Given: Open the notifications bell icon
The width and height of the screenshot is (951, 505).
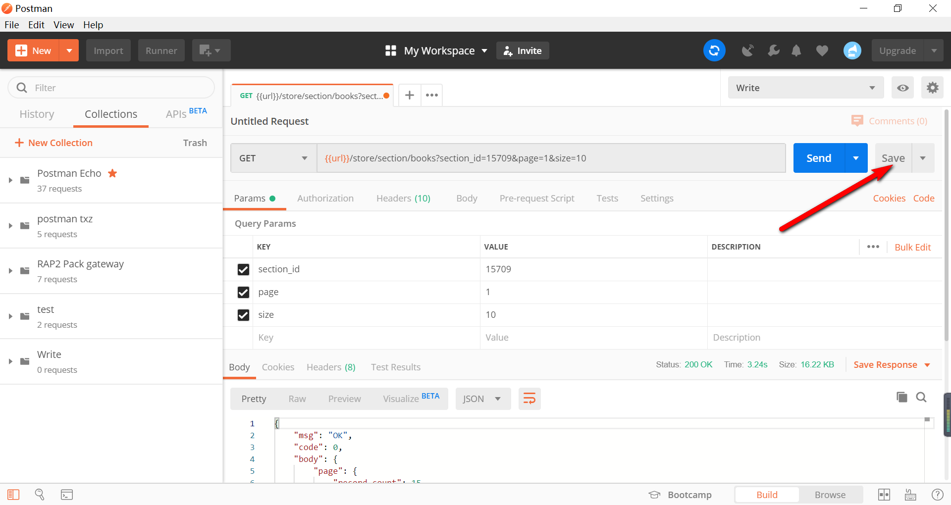Looking at the screenshot, I should pyautogui.click(x=796, y=50).
